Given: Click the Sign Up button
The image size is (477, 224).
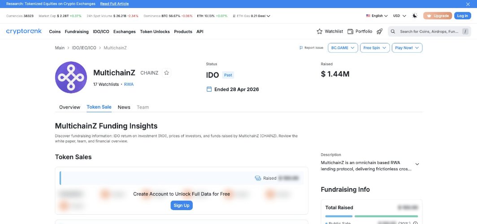Looking at the screenshot, I should (x=181, y=206).
